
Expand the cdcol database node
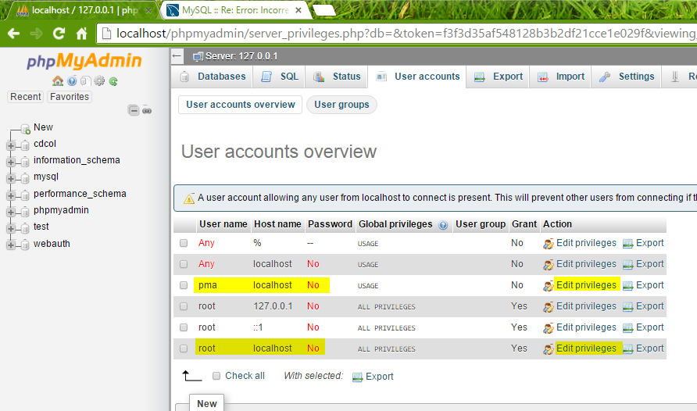point(11,146)
